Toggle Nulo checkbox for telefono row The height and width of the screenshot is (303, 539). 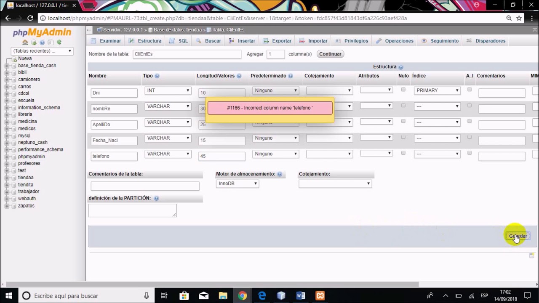click(x=403, y=153)
